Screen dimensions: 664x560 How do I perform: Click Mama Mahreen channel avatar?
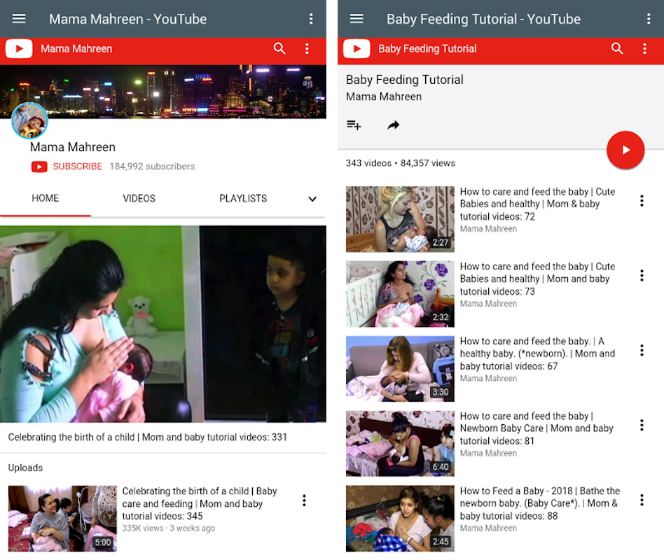point(29,120)
